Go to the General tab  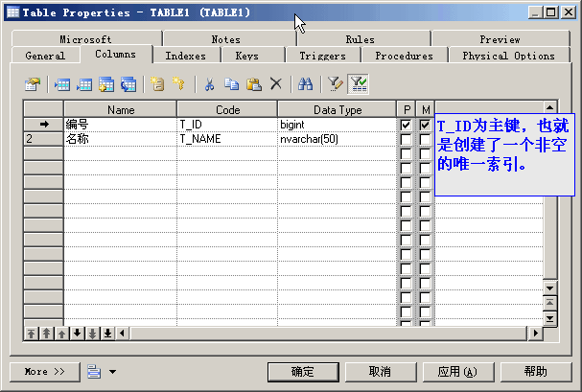45,56
